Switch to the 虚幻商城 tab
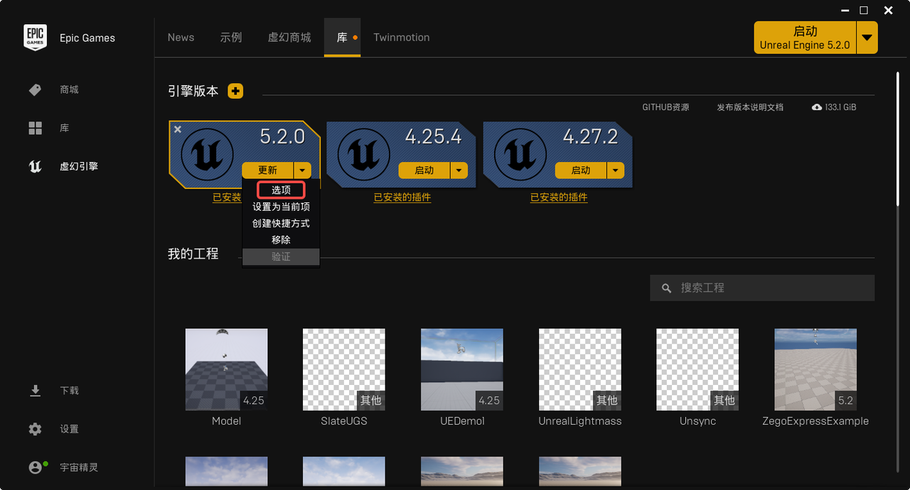910x490 pixels. (x=289, y=38)
